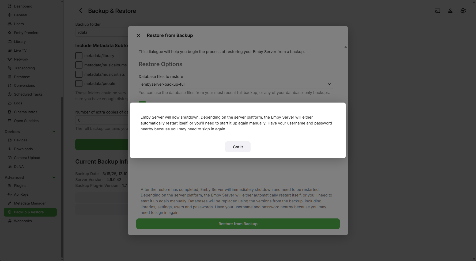Click the Logs folder icon

(10, 103)
